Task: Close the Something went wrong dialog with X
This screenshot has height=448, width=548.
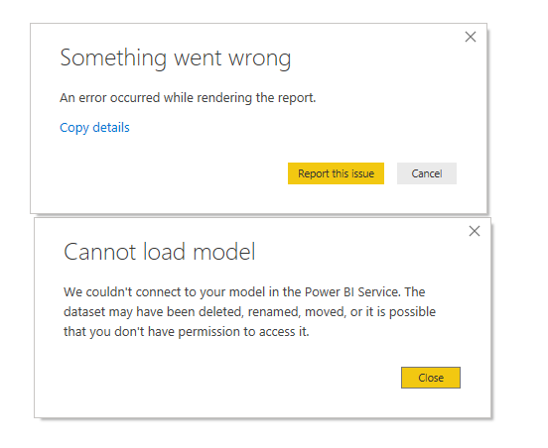Action: (471, 37)
